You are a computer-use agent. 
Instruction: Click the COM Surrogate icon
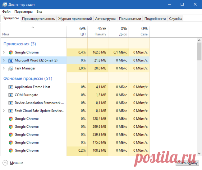point(11,95)
